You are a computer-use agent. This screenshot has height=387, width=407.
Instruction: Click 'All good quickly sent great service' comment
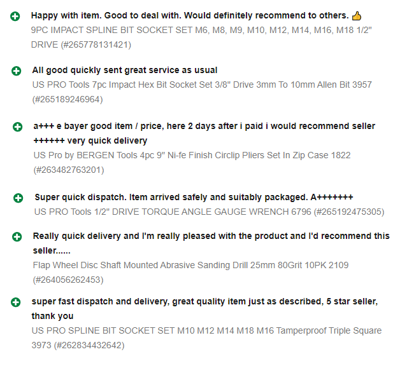(124, 71)
